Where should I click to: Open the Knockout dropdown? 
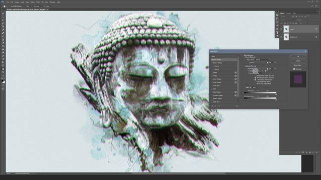[x=257, y=73]
